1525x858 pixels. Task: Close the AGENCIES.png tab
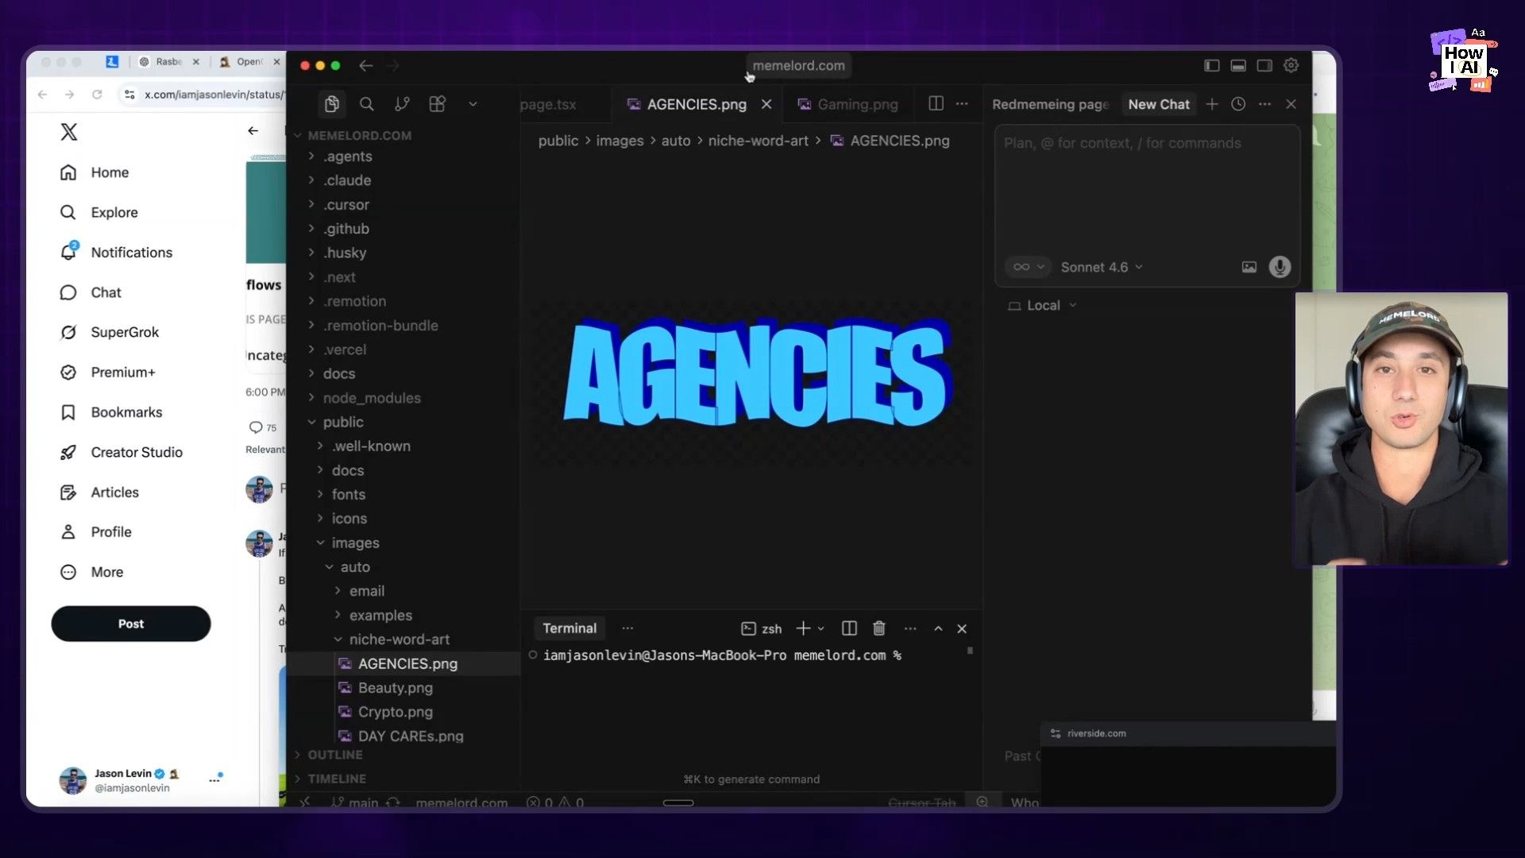coord(766,104)
